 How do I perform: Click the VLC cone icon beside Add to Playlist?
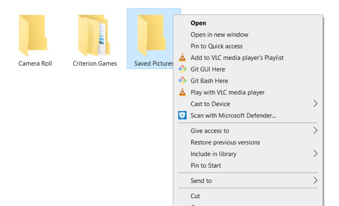coord(183,58)
